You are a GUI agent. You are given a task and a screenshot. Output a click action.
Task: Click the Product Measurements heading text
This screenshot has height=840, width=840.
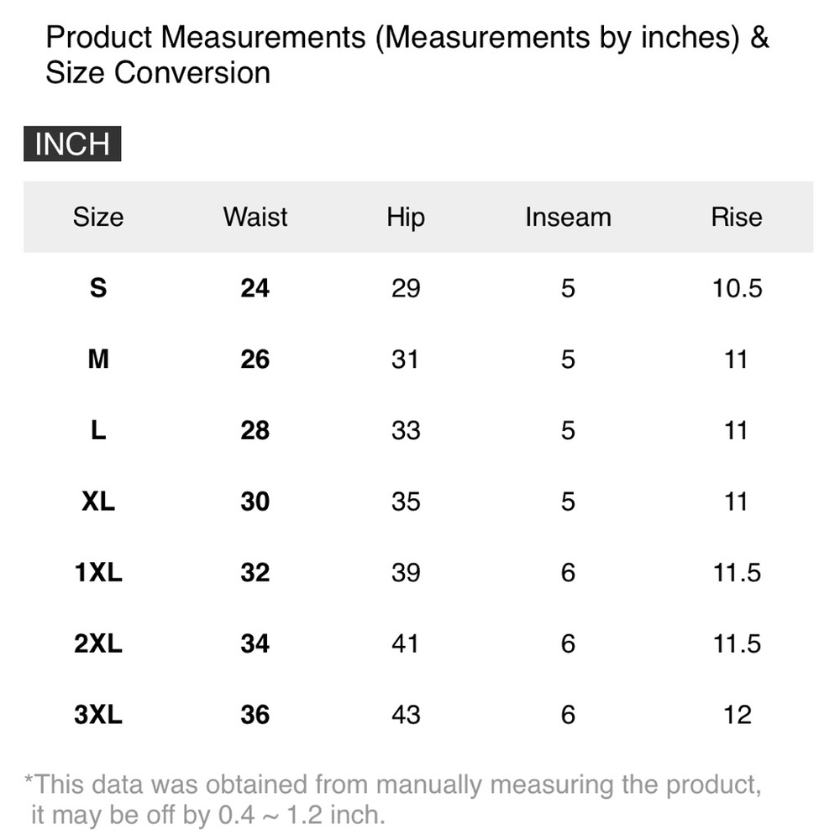coord(407,55)
